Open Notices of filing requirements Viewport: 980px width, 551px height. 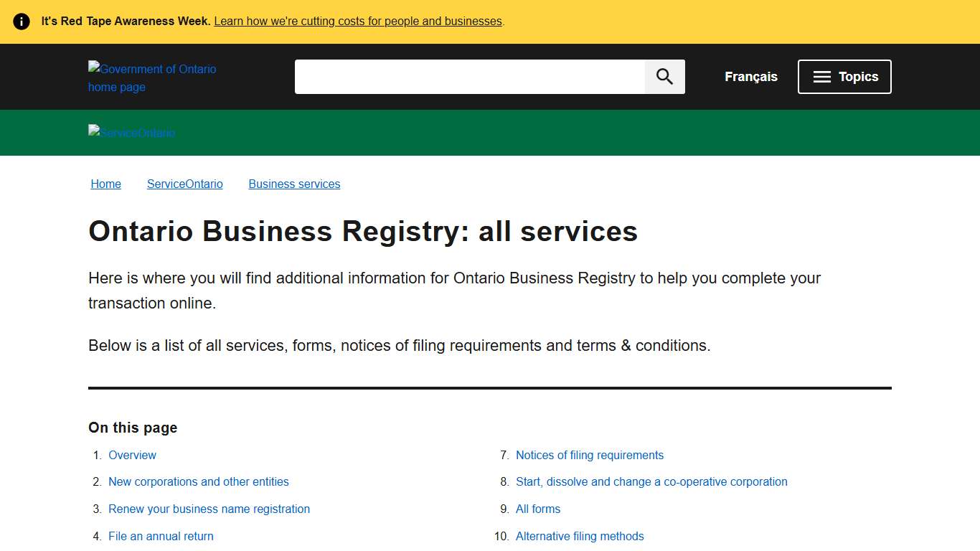(589, 455)
